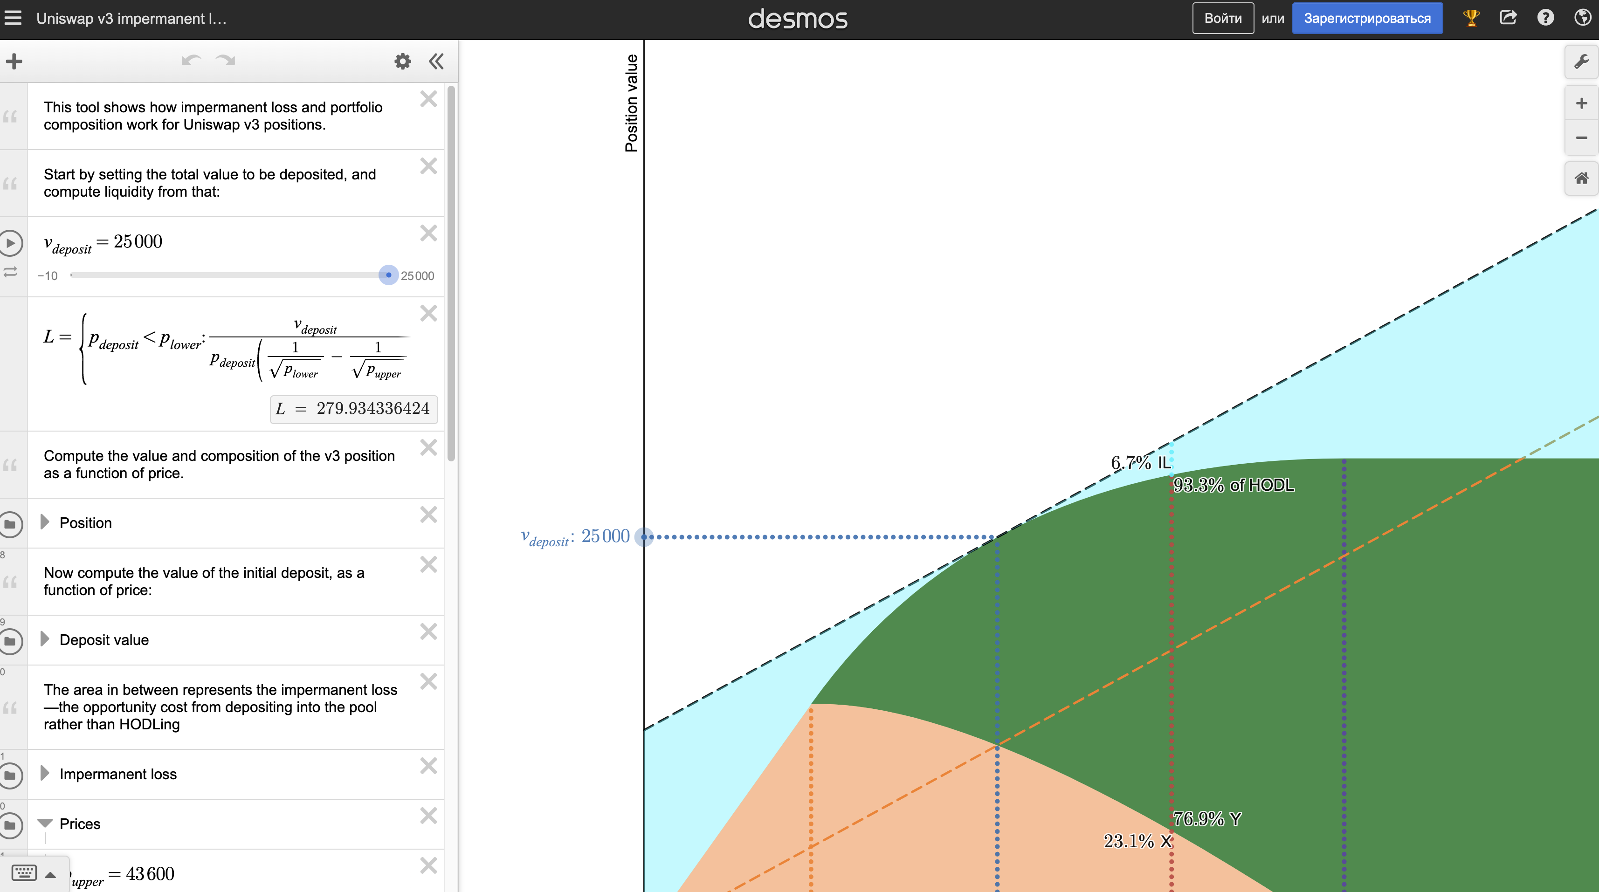Image resolution: width=1599 pixels, height=892 pixels.
Task: Click the add expression plus button
Action: tap(14, 61)
